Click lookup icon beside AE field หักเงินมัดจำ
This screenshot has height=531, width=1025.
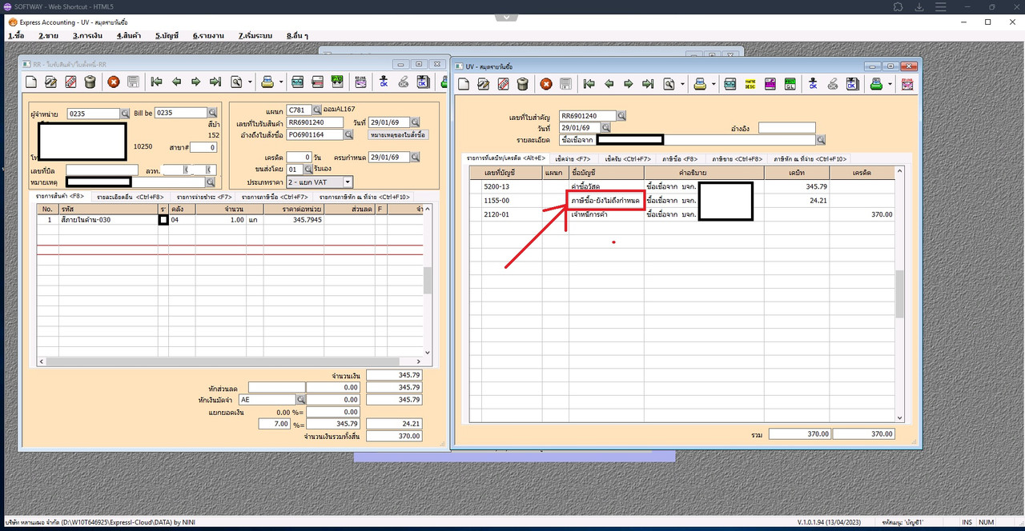coord(301,399)
